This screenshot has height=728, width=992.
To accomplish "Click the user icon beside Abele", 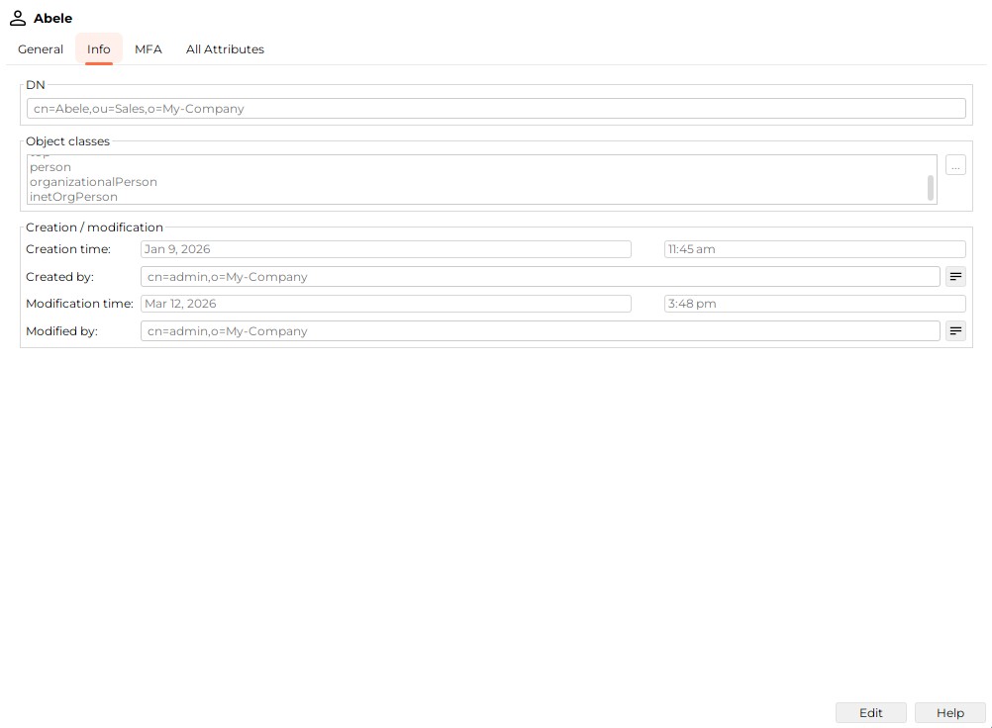I will point(18,19).
